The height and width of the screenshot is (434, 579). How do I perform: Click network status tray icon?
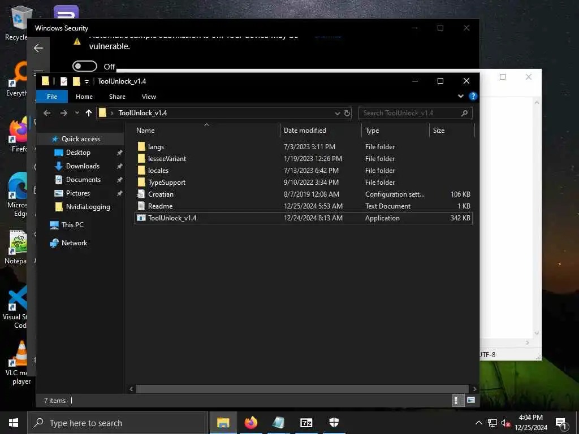coord(492,423)
